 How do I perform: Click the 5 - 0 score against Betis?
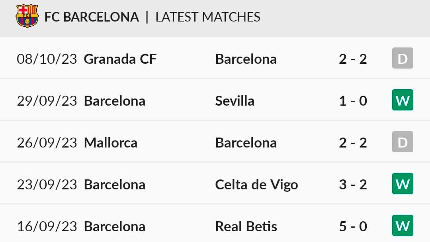[353, 226]
